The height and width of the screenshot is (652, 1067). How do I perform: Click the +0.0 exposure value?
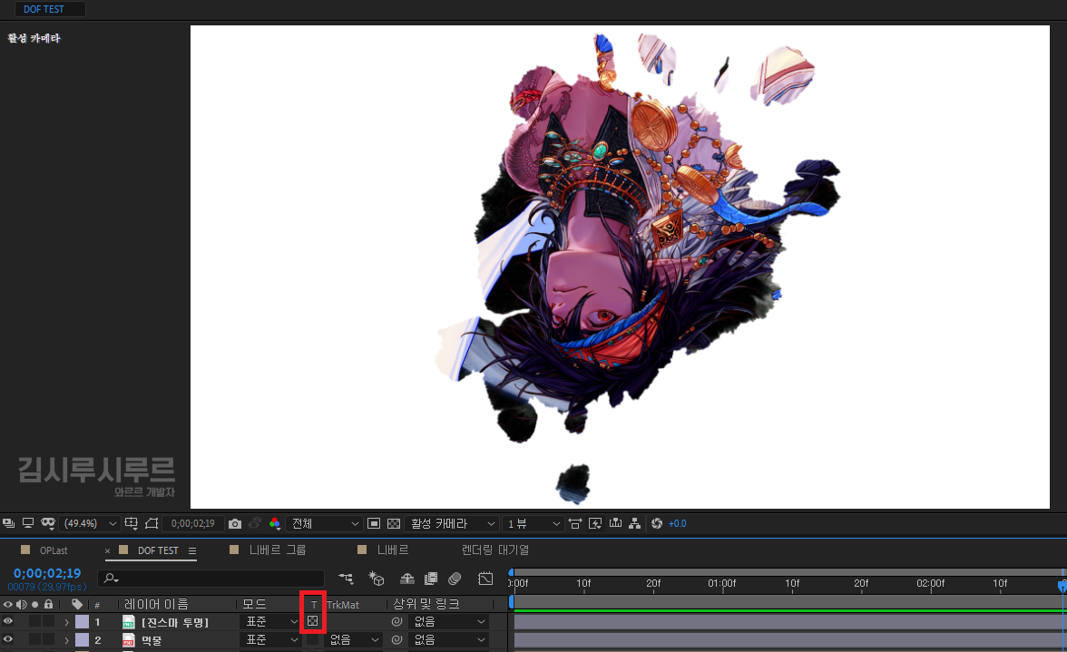tap(677, 523)
